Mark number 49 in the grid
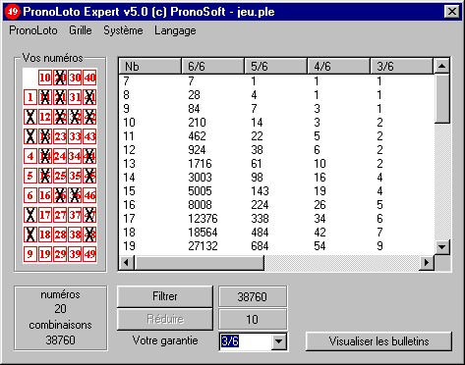The height and width of the screenshot is (365, 465). pos(89,254)
